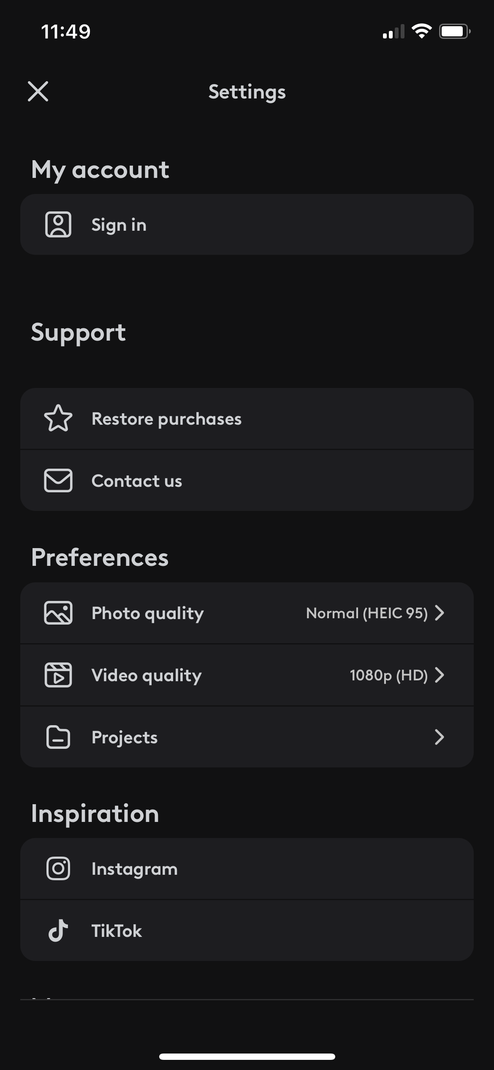
Task: Open Projects using its chevron arrow
Action: point(440,737)
